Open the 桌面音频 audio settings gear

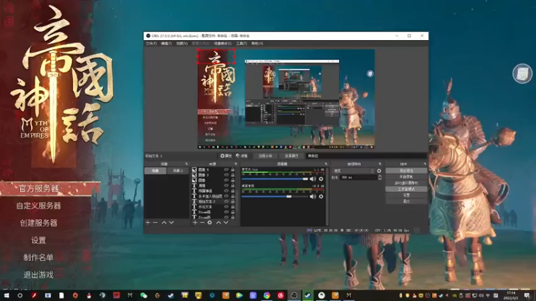[x=321, y=197]
